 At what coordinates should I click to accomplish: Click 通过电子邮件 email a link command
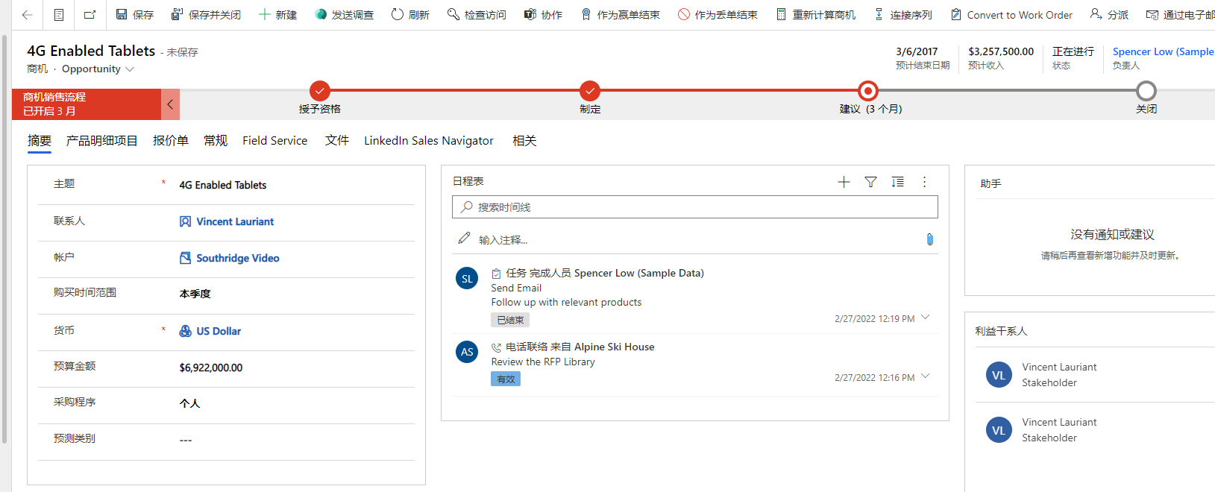(1180, 14)
